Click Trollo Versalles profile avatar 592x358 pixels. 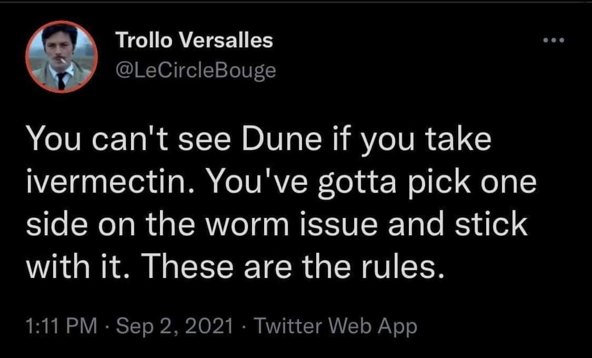point(61,56)
